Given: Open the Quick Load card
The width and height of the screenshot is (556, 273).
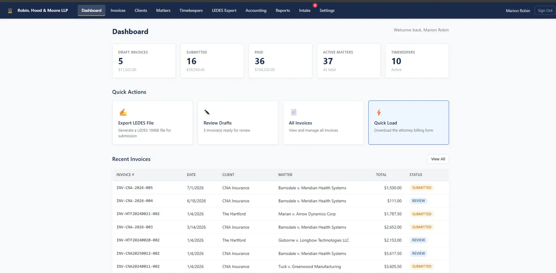Looking at the screenshot, I should click(409, 123).
